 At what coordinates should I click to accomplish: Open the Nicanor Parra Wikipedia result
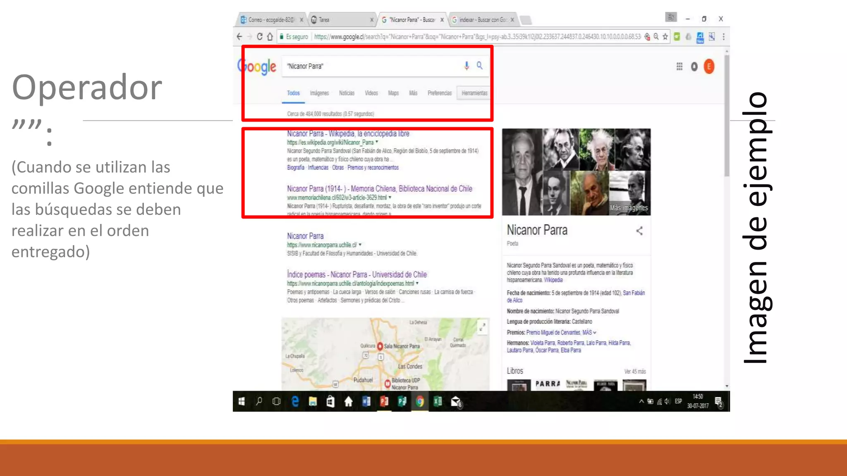[348, 133]
